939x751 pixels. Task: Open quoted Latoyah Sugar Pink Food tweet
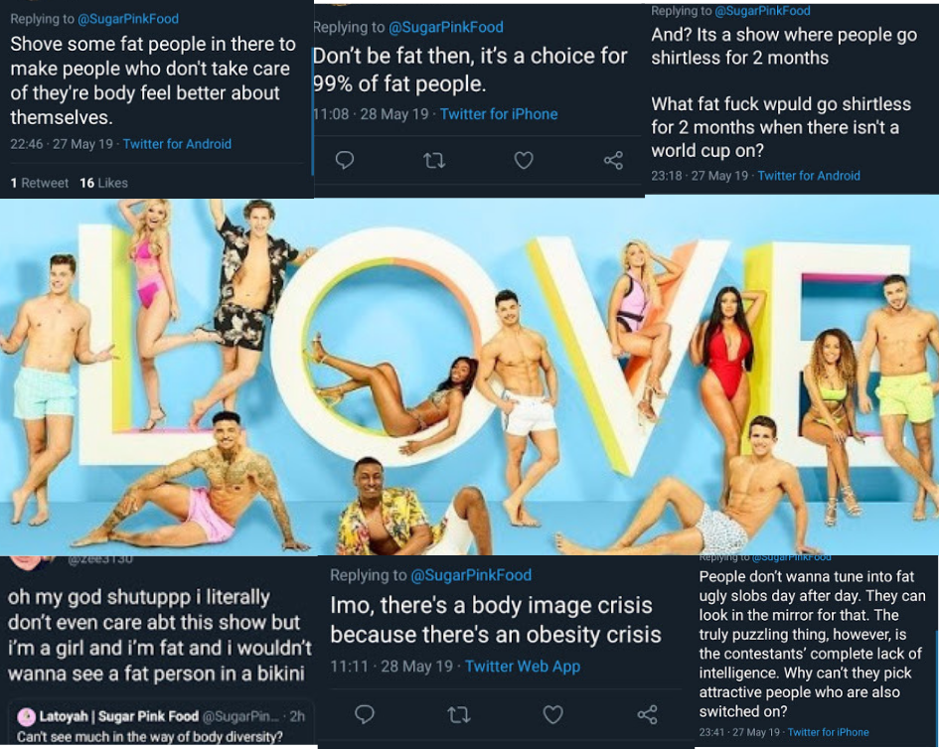coord(161,724)
